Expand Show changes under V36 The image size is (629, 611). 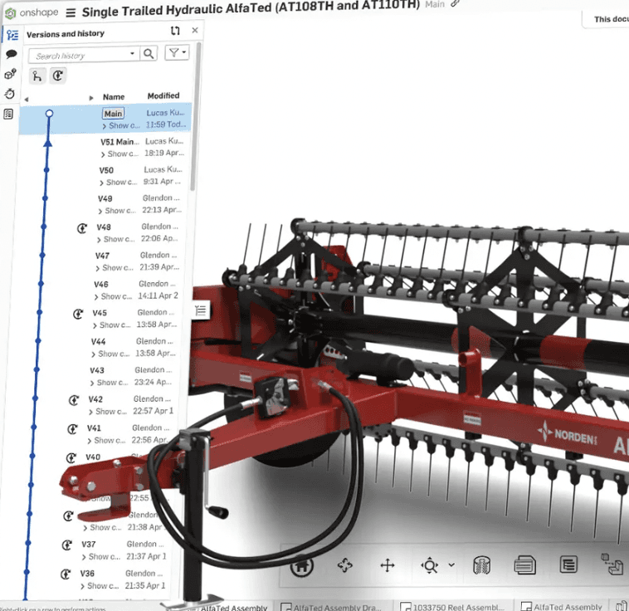(x=100, y=586)
